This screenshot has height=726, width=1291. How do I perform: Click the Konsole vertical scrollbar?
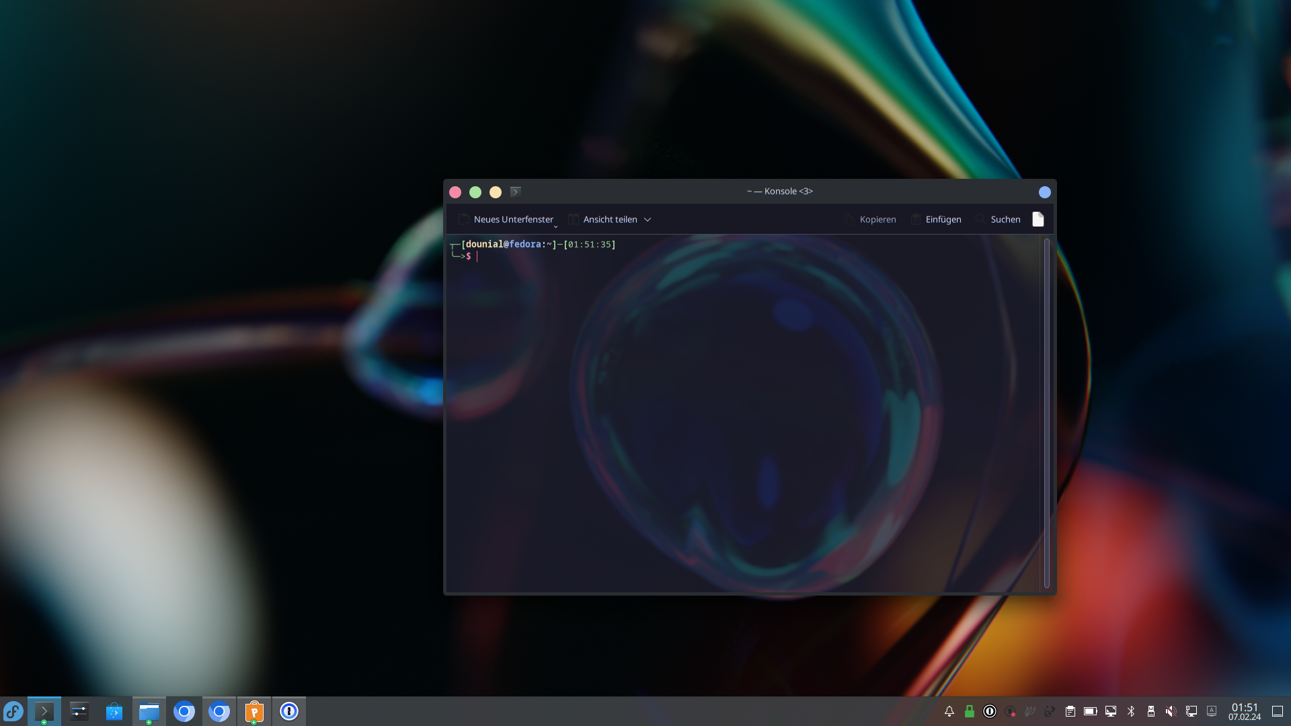1047,413
